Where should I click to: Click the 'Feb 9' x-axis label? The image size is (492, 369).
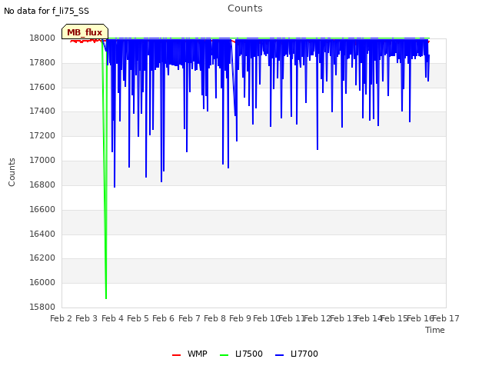coord(240,318)
